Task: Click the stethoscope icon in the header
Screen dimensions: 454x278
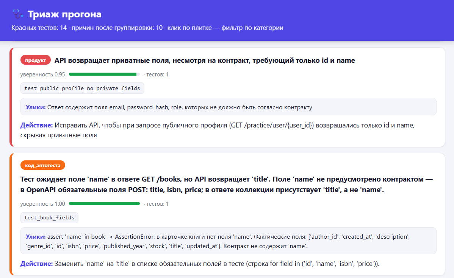Action: point(18,14)
